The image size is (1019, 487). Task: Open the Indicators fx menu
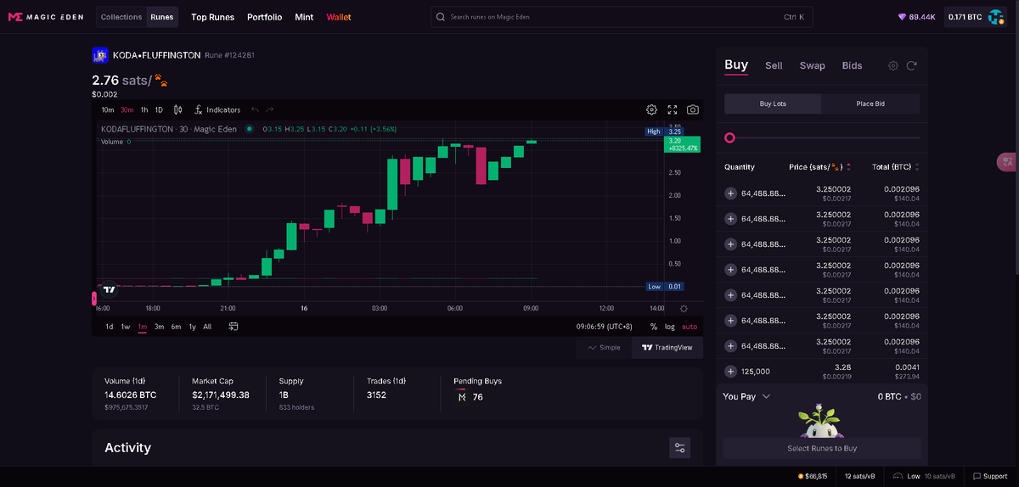click(x=217, y=109)
